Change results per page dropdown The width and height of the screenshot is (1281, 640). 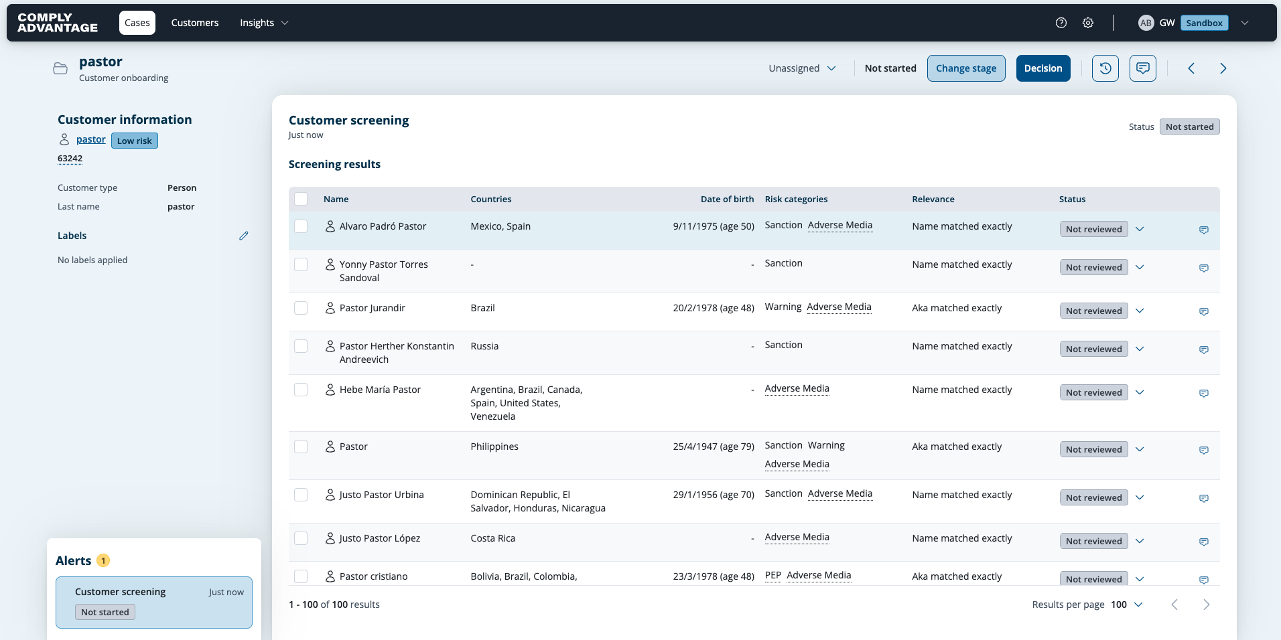(1126, 605)
